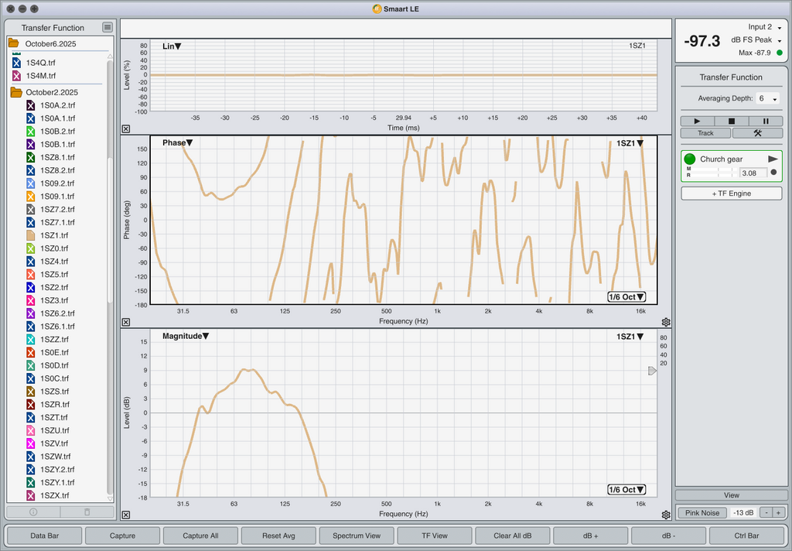The height and width of the screenshot is (551, 792).
Task: Switch to Spectrum View
Action: click(x=357, y=536)
